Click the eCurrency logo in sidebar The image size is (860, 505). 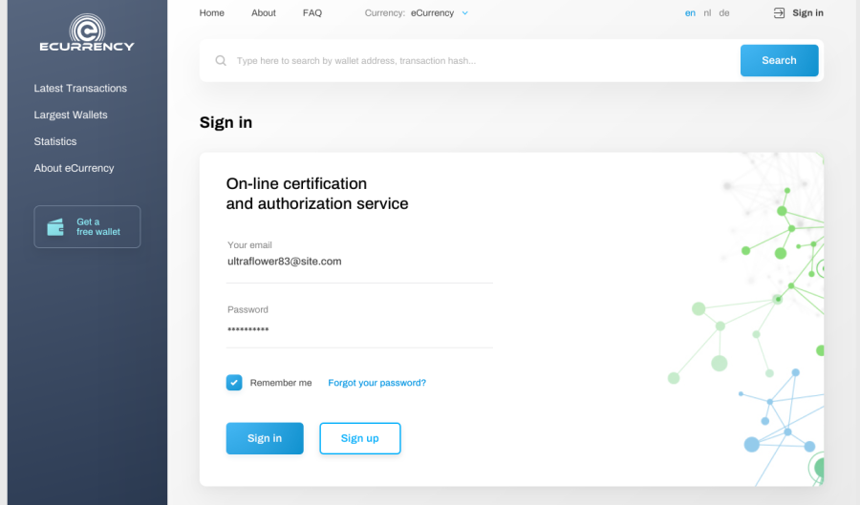tap(87, 32)
